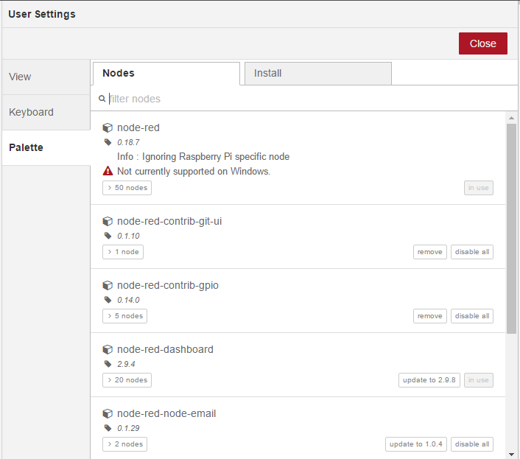Update dashboard to version 2.9.8
Image resolution: width=520 pixels, height=459 pixels.
pyautogui.click(x=429, y=380)
